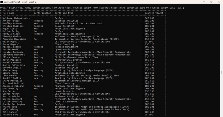223x117 pixels.
Task: Click the name Tate Janusz
Action: point(10,112)
